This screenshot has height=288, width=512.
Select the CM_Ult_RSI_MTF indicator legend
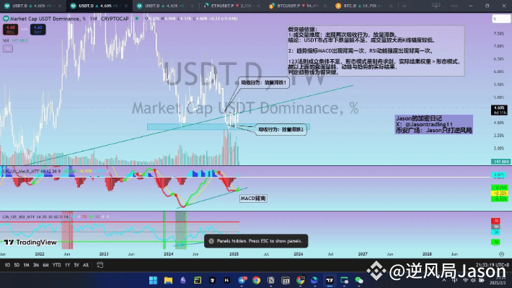point(35,217)
